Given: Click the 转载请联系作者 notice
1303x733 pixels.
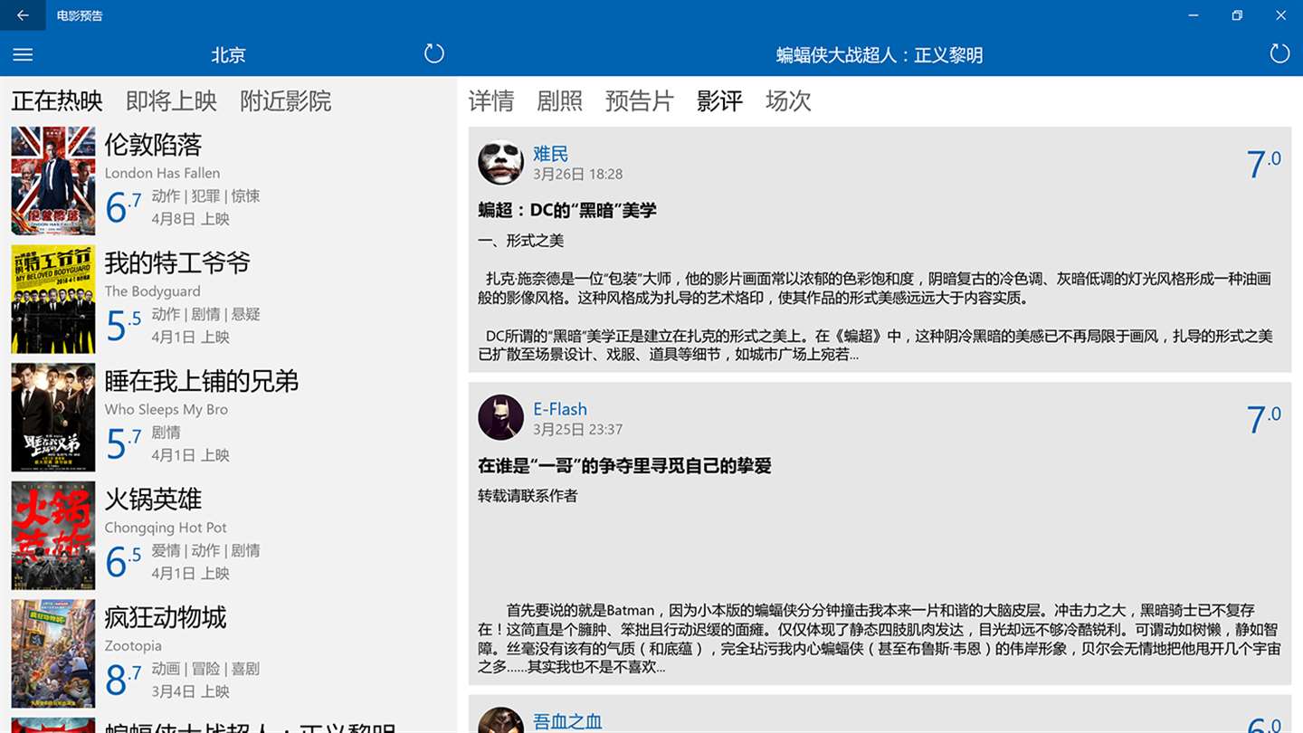Looking at the screenshot, I should (x=528, y=496).
